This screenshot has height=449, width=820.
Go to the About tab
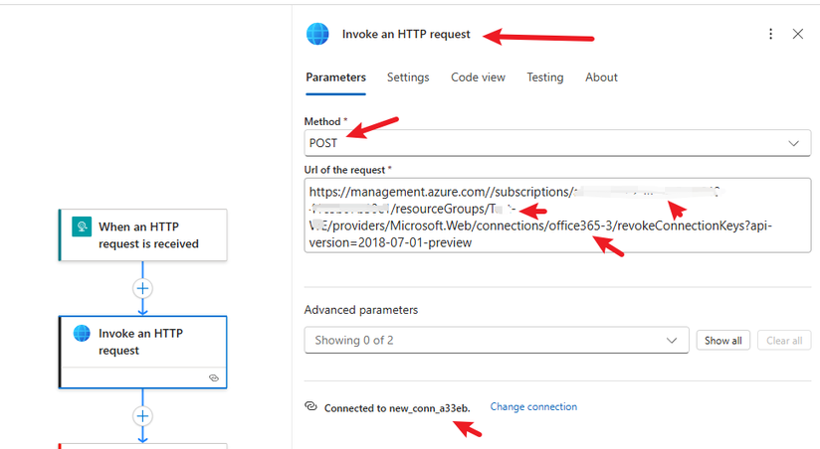[601, 77]
